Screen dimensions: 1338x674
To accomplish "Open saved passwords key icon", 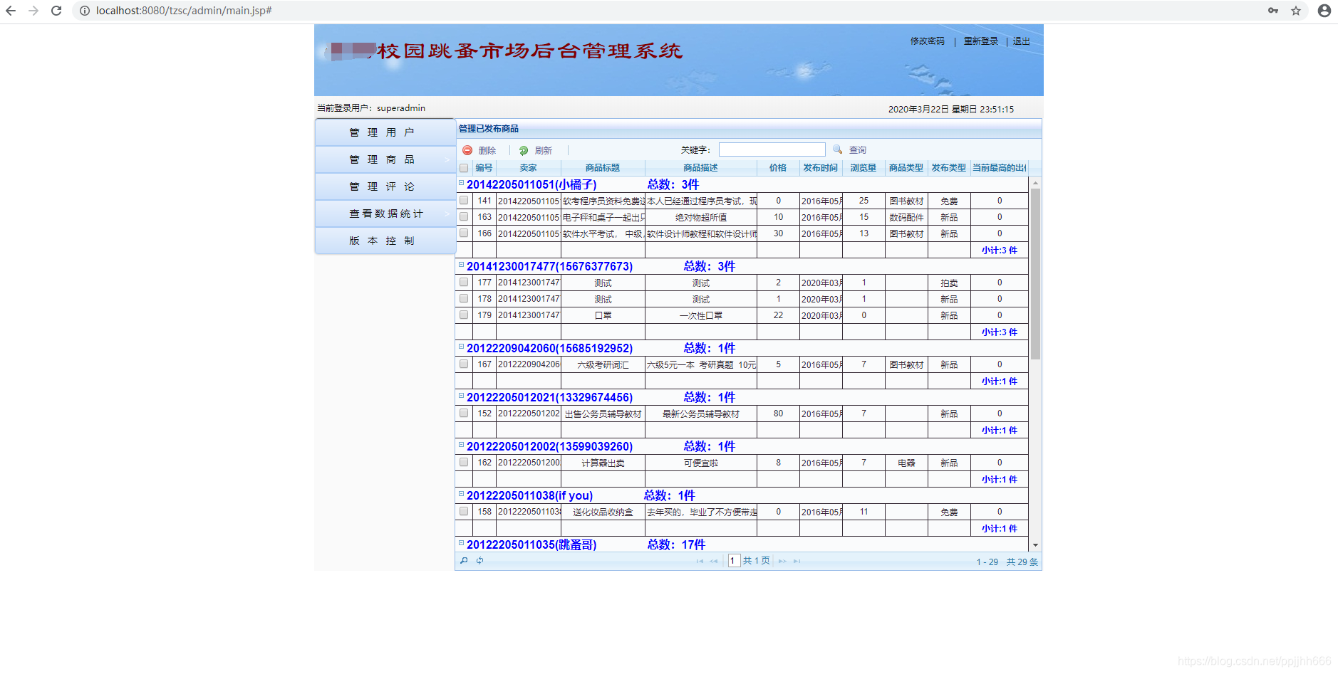I will (1273, 11).
